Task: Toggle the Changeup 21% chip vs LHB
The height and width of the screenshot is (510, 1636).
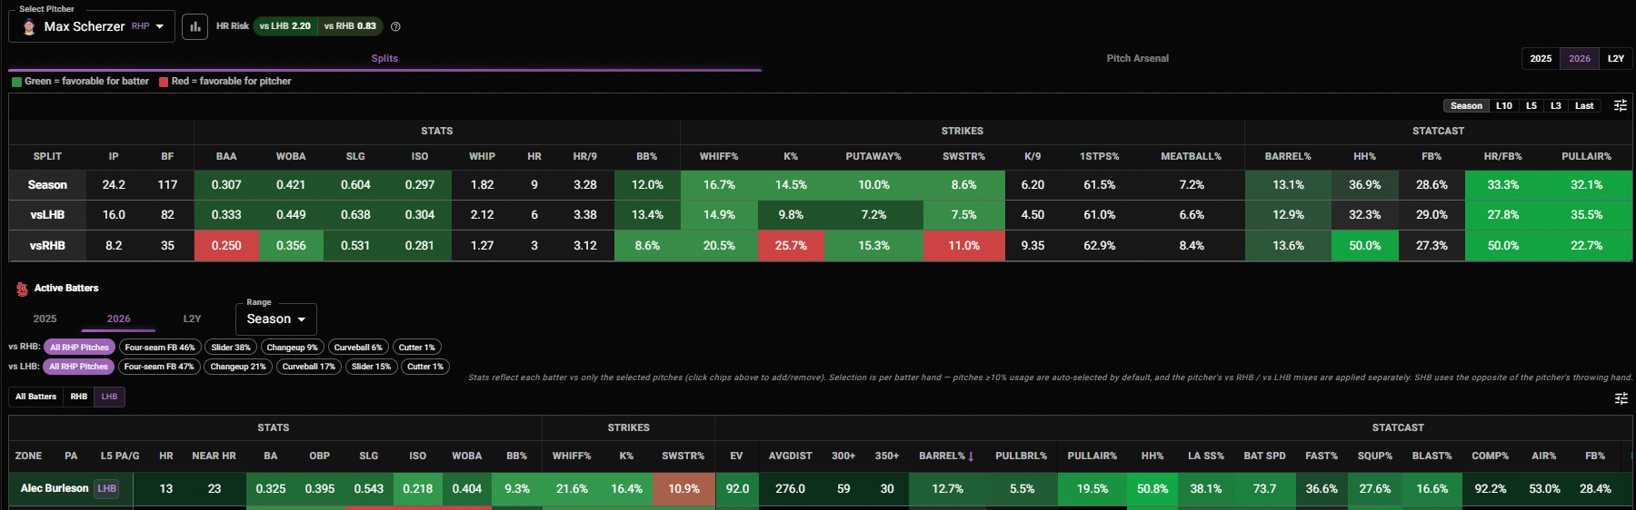Action: pos(238,367)
